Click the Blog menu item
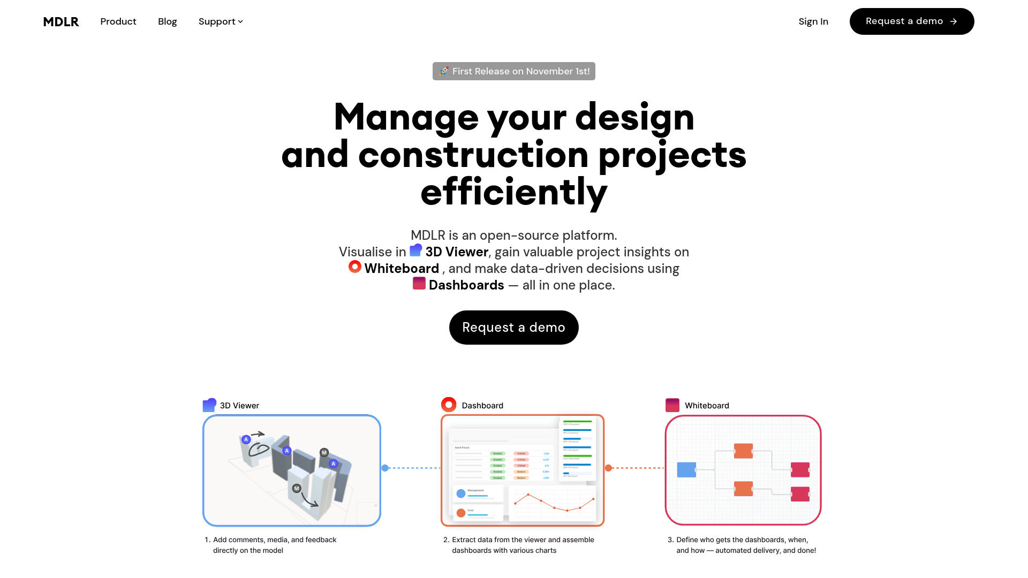 pos(168,21)
